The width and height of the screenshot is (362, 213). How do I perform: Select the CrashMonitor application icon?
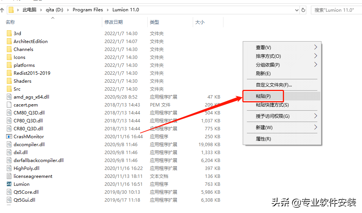[x=9, y=137]
